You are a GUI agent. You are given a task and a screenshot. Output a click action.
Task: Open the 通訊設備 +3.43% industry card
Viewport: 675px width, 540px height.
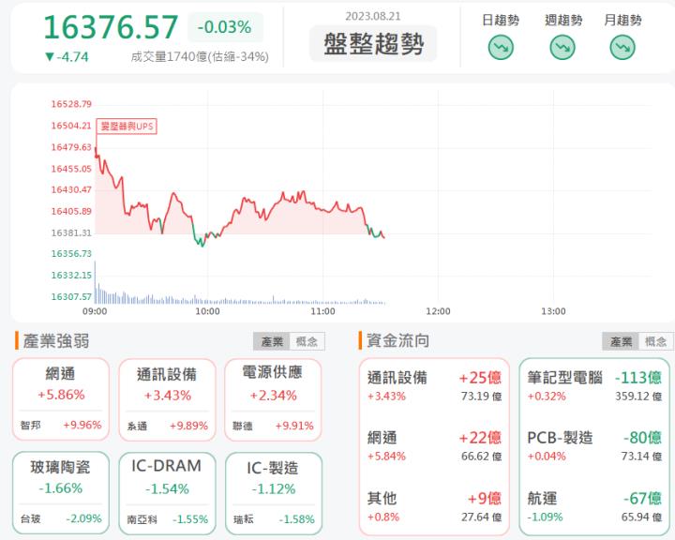[x=167, y=400]
